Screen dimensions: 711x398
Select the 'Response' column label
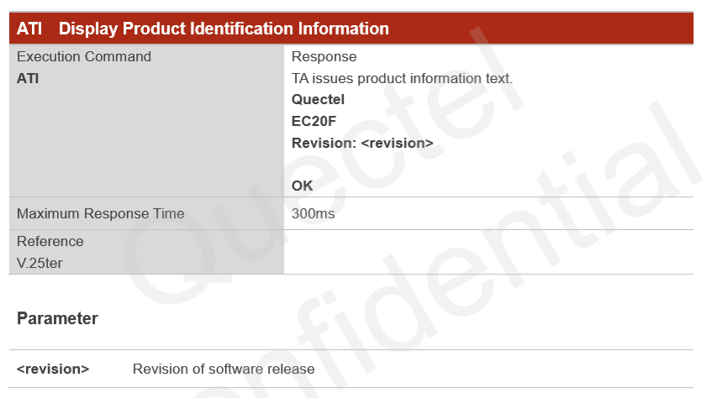pyautogui.click(x=324, y=57)
